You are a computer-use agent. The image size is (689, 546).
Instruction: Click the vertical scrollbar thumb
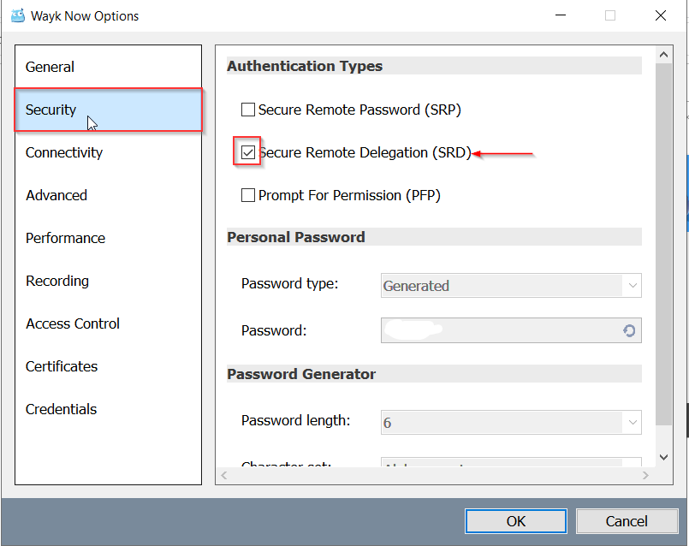pyautogui.click(x=663, y=244)
